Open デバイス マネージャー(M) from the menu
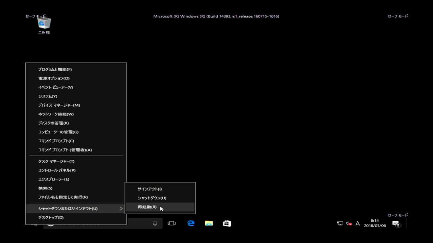Screen dimensions: 433x243 pos(59,105)
